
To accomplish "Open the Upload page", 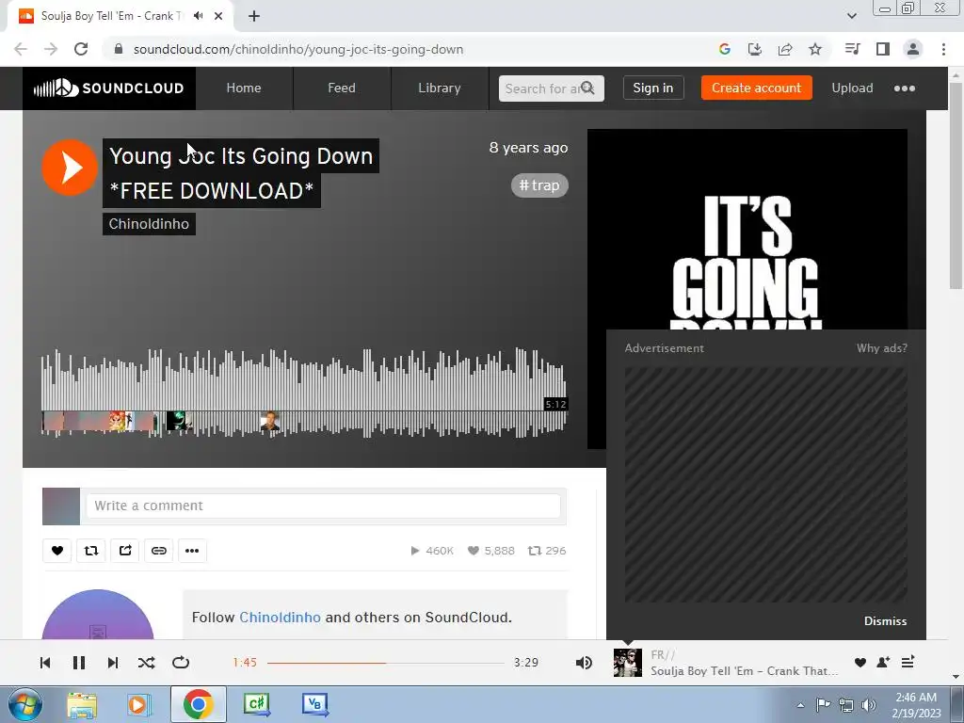I will pos(852,88).
